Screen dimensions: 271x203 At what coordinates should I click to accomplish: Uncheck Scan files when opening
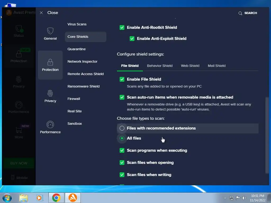tap(122, 163)
